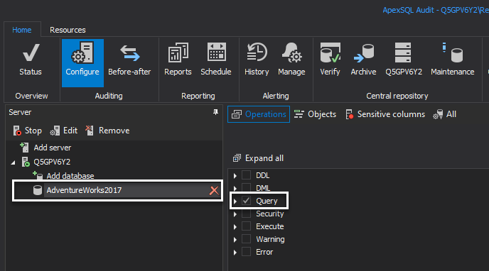Screen dimensions: 489x271
Task: Switch to the Objects filter tab
Action: (316, 114)
